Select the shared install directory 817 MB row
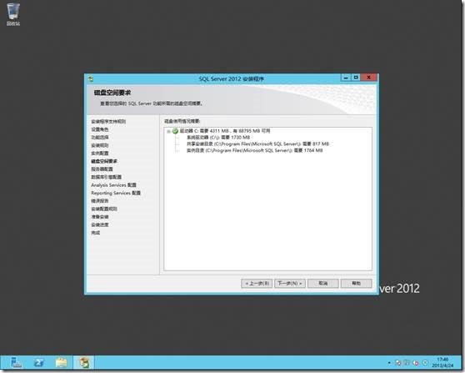 tap(257, 144)
